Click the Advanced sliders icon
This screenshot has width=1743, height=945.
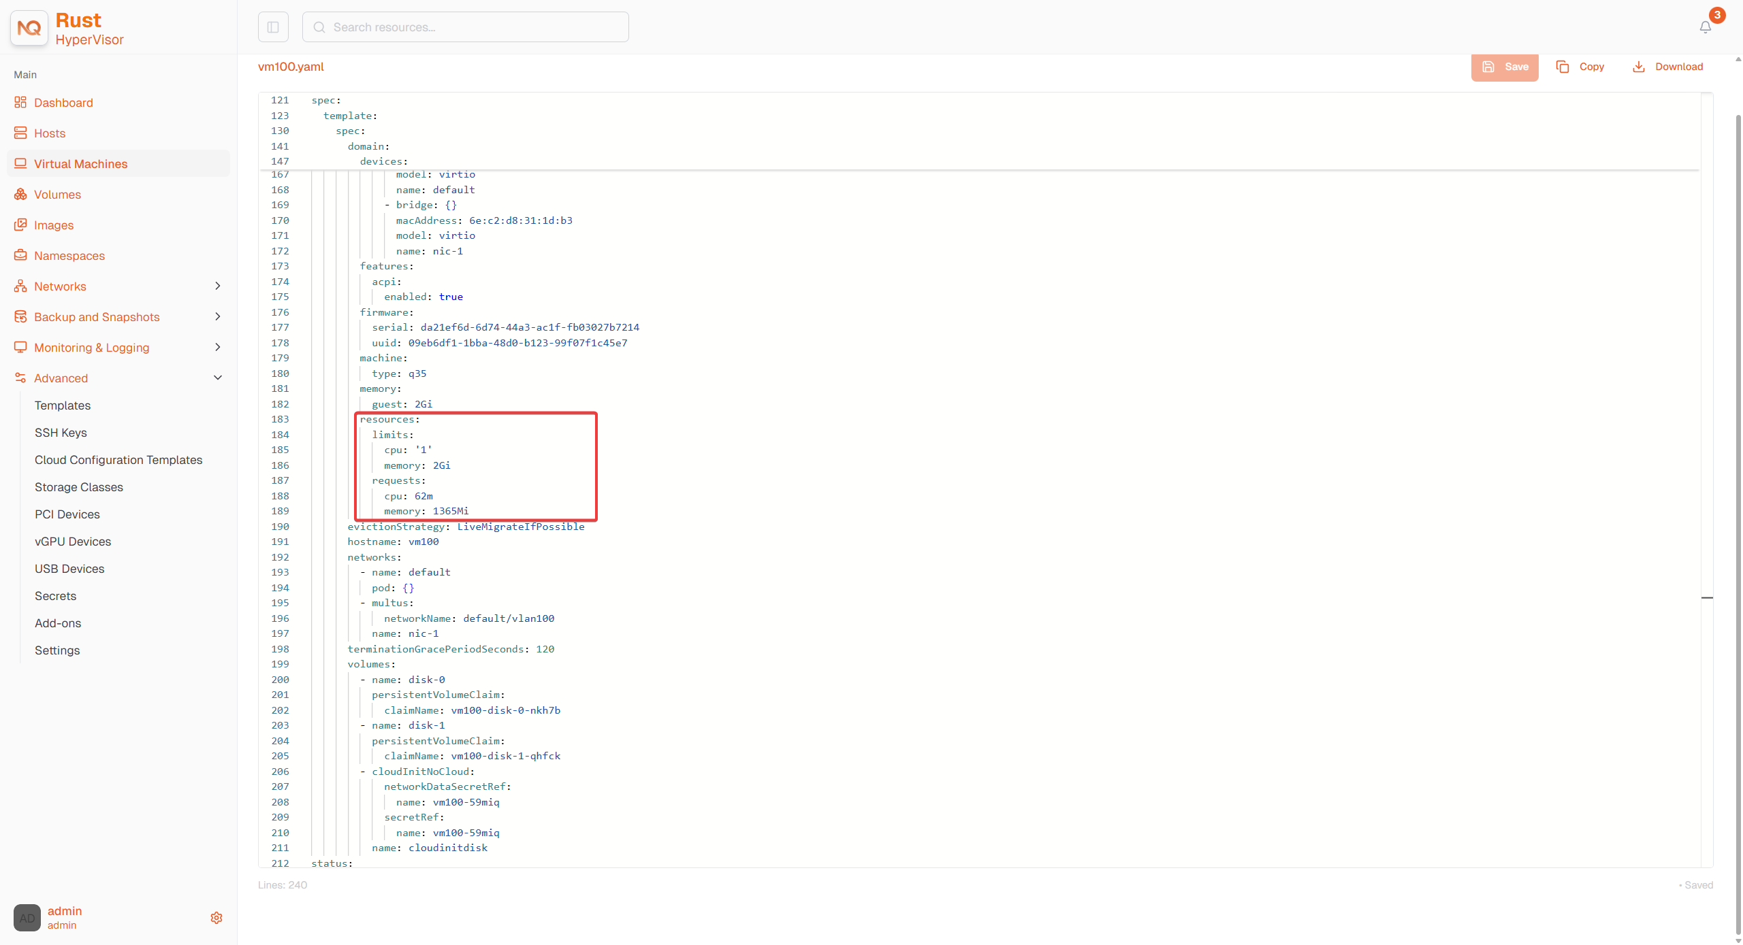pos(20,378)
